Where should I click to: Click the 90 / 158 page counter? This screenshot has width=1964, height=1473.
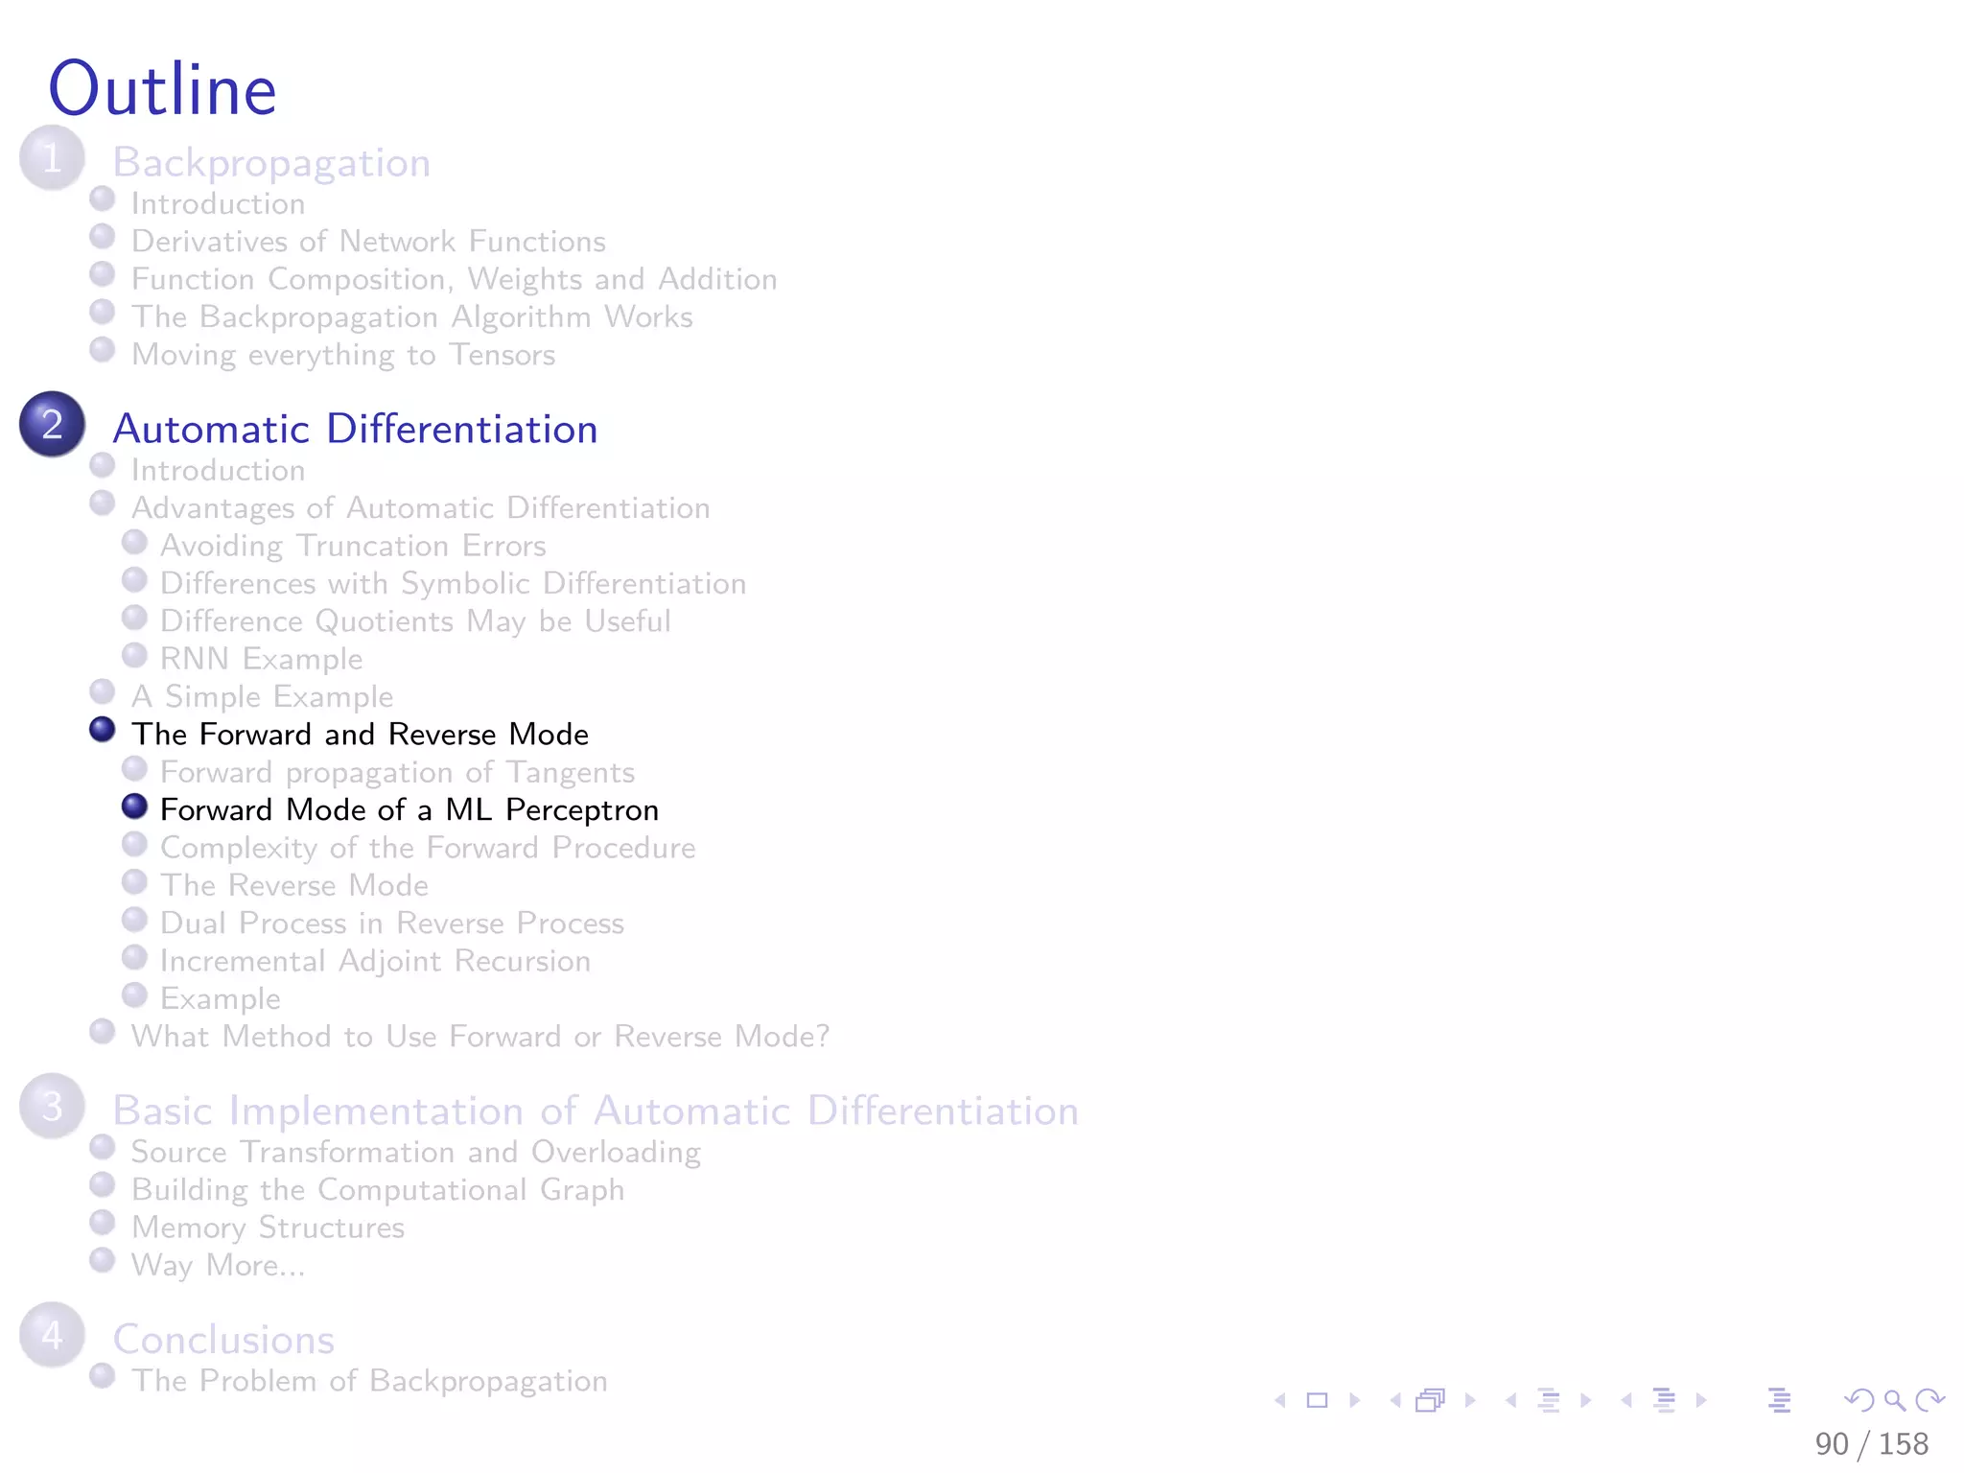pos(1871,1444)
